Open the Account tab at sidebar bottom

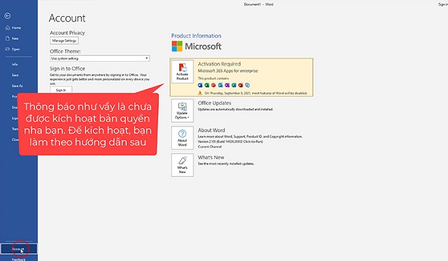click(19, 248)
